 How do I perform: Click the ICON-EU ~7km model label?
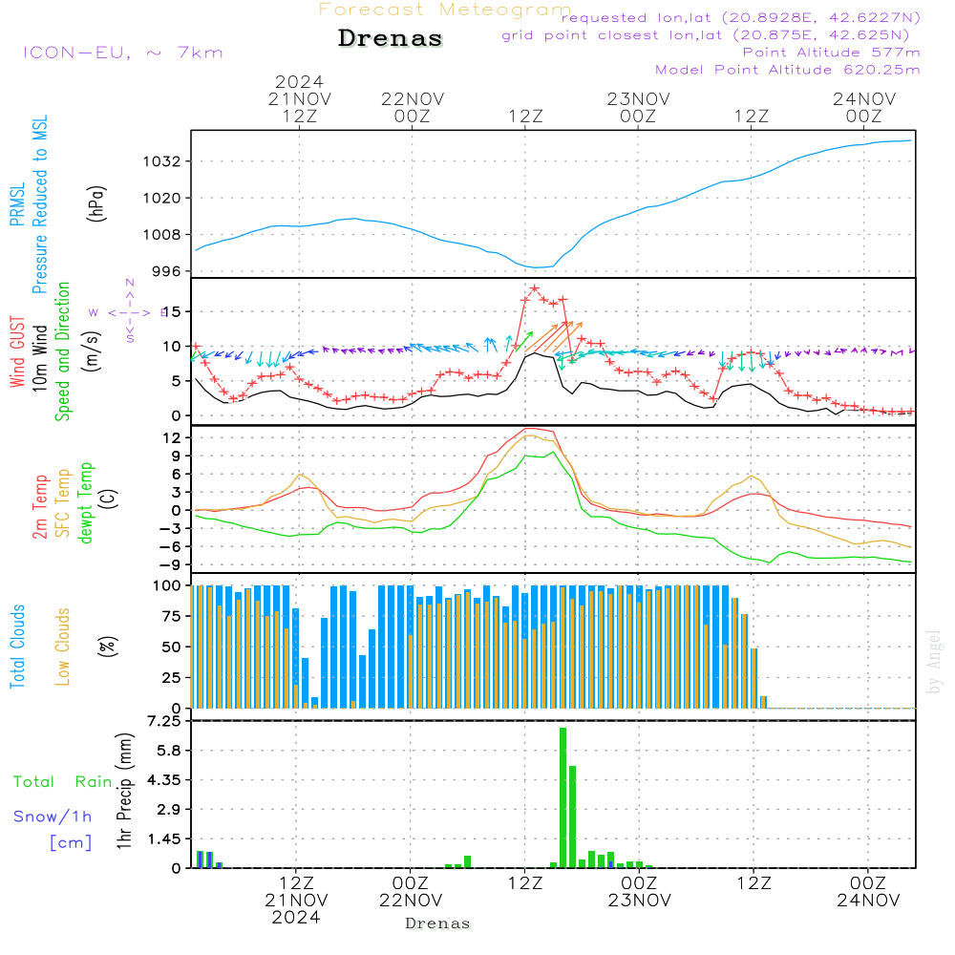tap(122, 53)
